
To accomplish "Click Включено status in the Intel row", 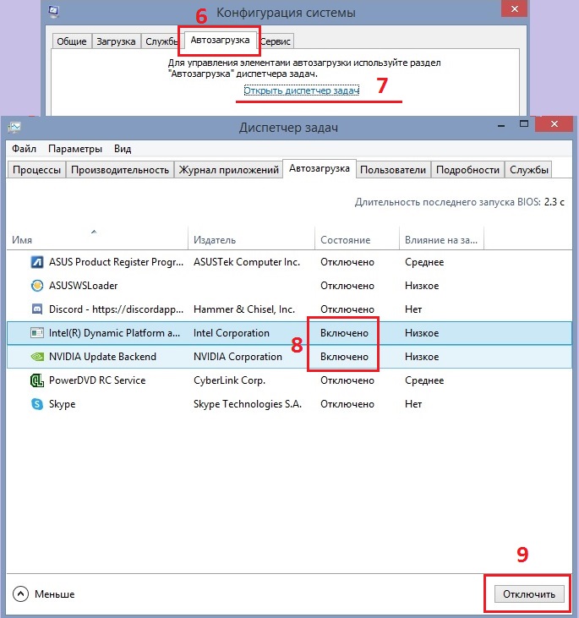I will click(x=344, y=333).
